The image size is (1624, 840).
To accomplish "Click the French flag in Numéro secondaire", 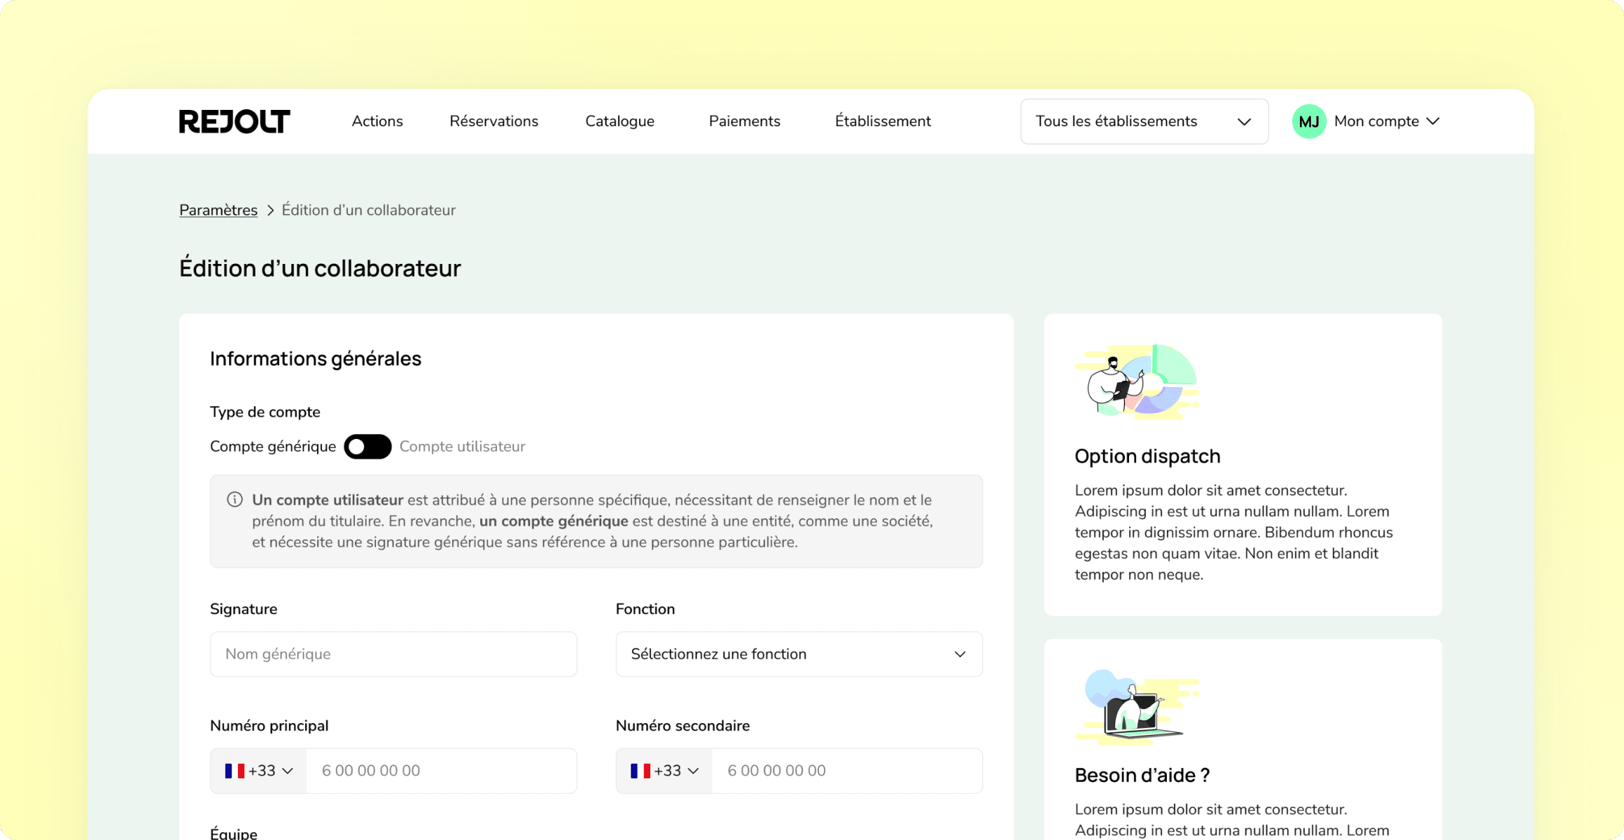I will point(640,771).
